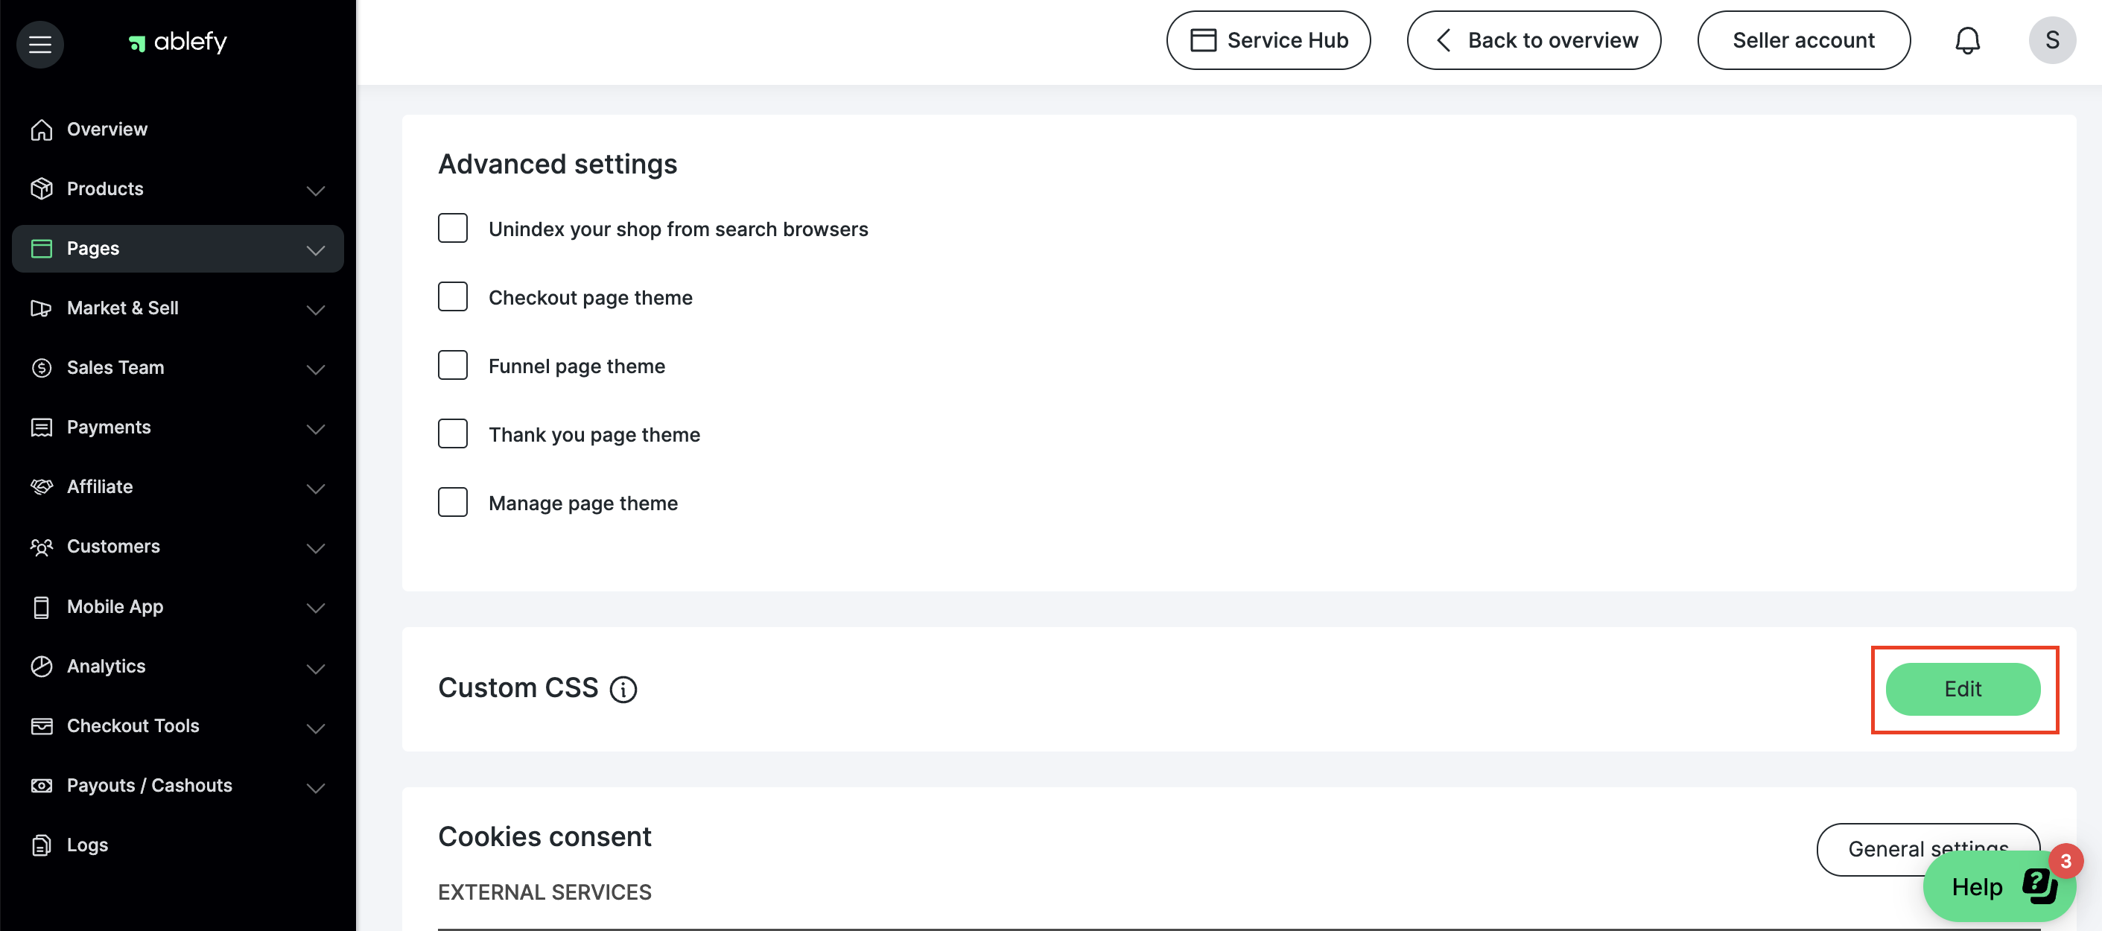The image size is (2102, 931).
Task: Expand the Checkout Tools chevron
Action: [x=316, y=727]
